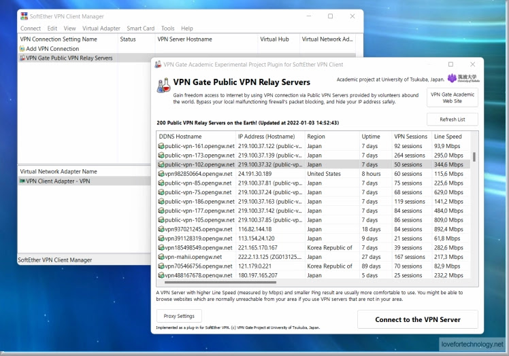Screen dimensions: 509x356
Task: Sort servers by the Region column
Action: pyautogui.click(x=332, y=137)
